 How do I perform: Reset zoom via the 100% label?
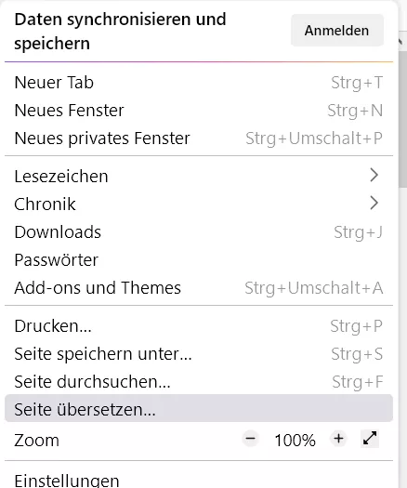point(295,440)
